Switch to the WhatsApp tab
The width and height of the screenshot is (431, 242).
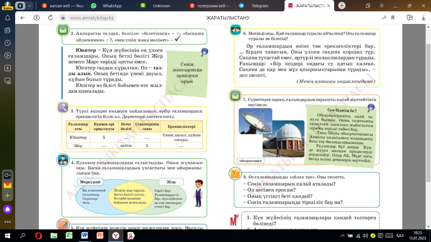pyautogui.click(x=112, y=6)
